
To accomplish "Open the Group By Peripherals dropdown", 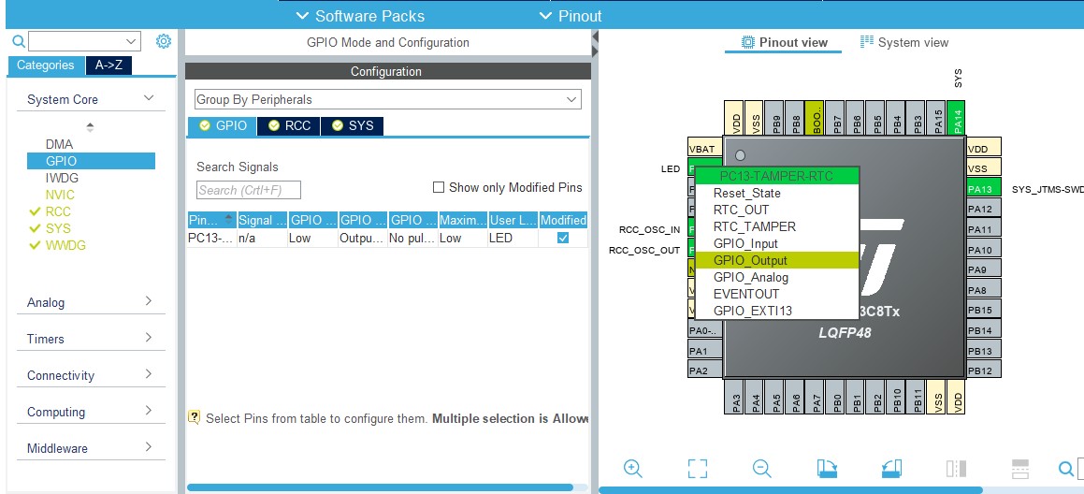I will point(387,99).
